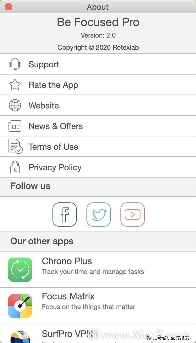The image size is (196, 343).
Task: Select the Support menu row label
Action: click(x=44, y=64)
